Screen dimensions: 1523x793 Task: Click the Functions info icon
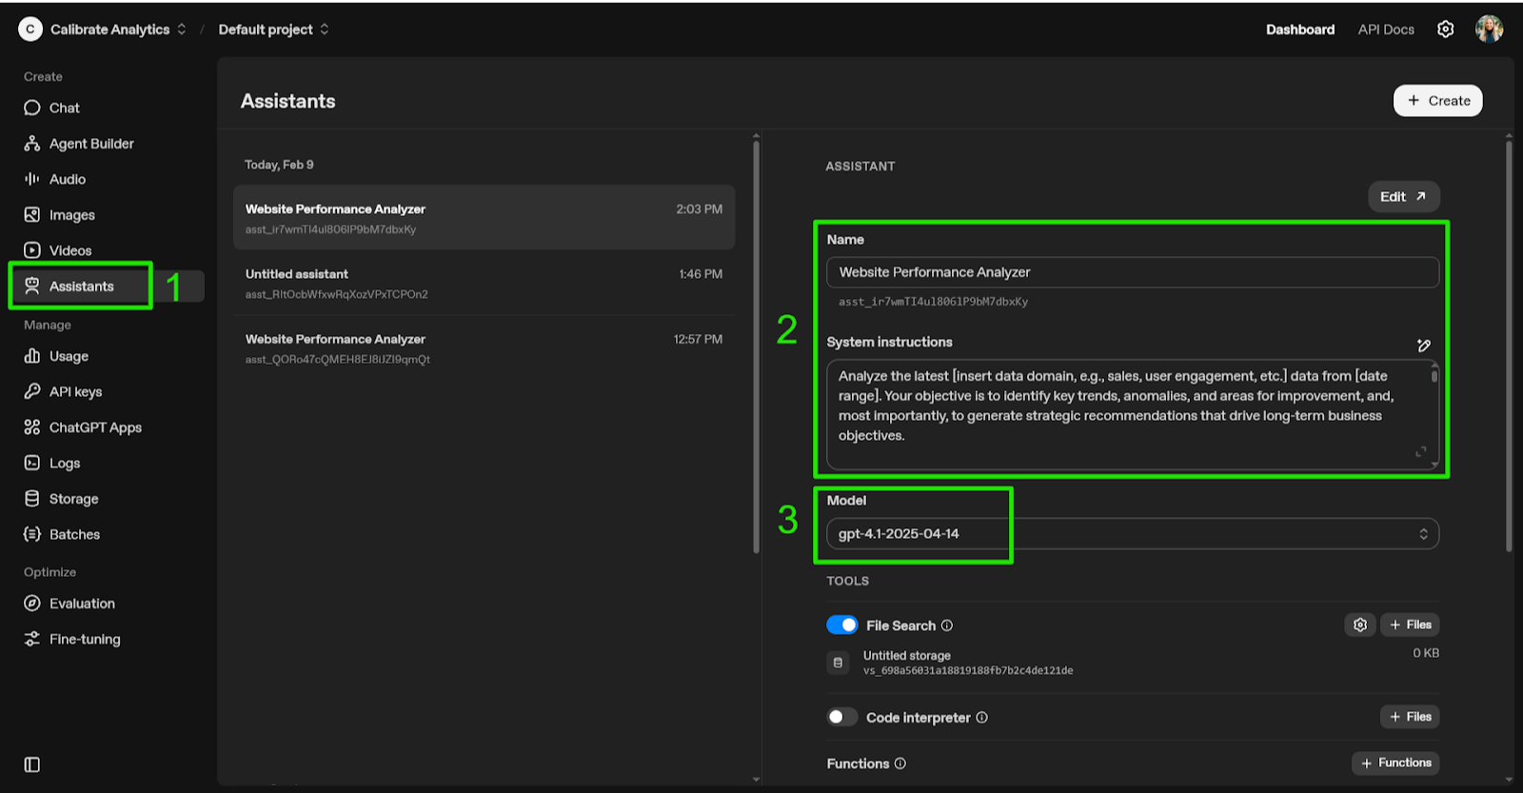click(x=900, y=763)
